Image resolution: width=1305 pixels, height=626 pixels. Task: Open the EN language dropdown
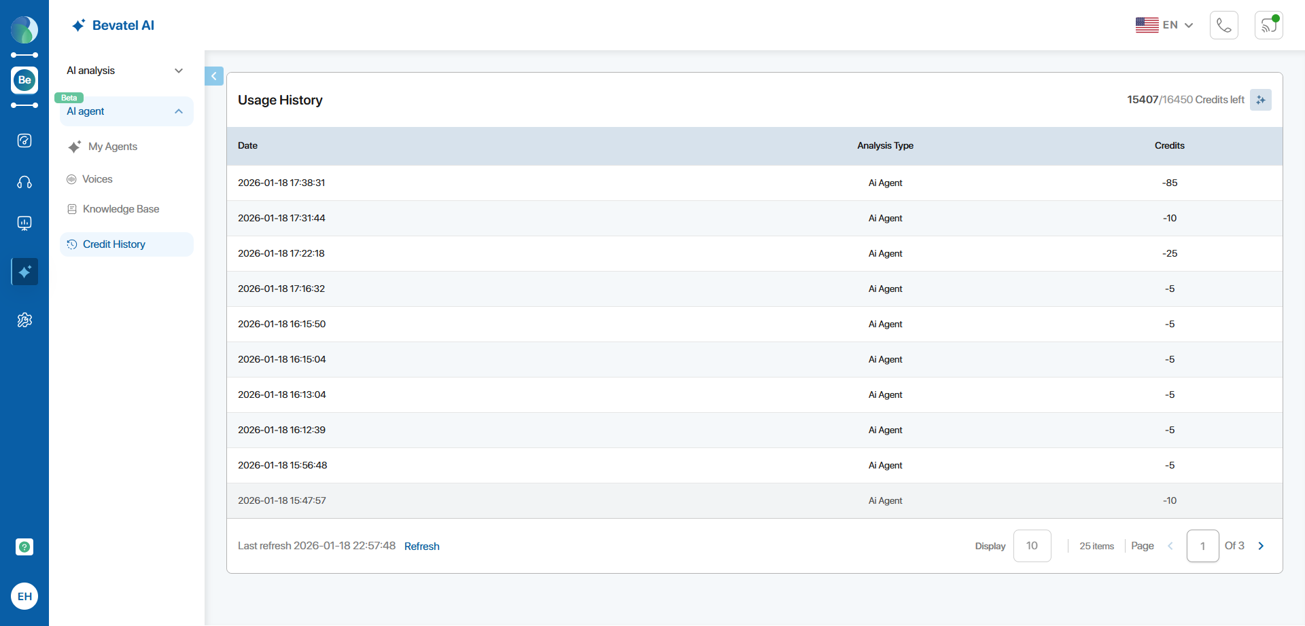(x=1164, y=25)
